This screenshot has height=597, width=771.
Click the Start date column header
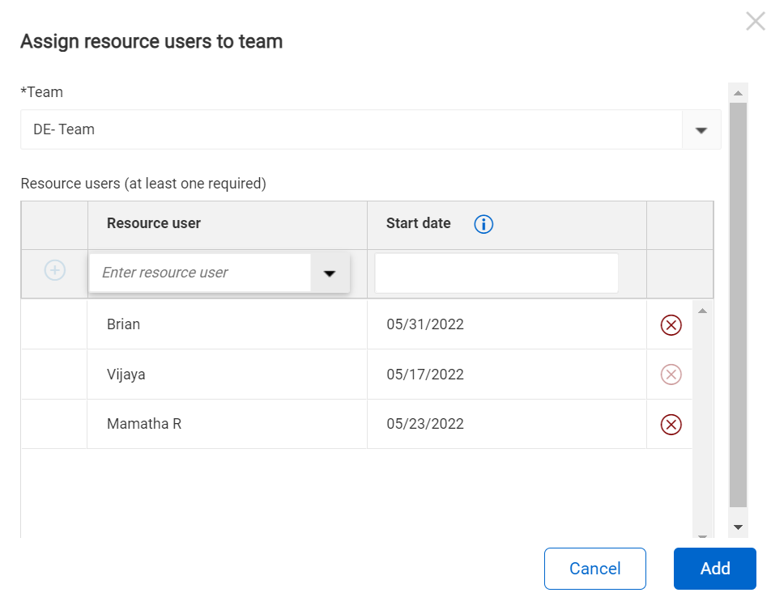pyautogui.click(x=418, y=223)
